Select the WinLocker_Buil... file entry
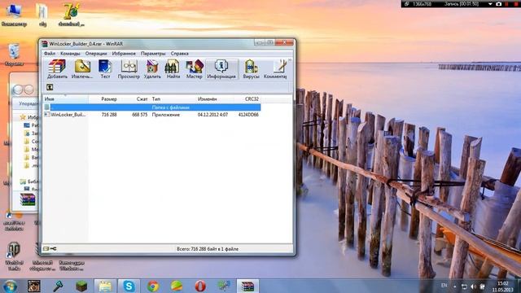 coord(65,115)
